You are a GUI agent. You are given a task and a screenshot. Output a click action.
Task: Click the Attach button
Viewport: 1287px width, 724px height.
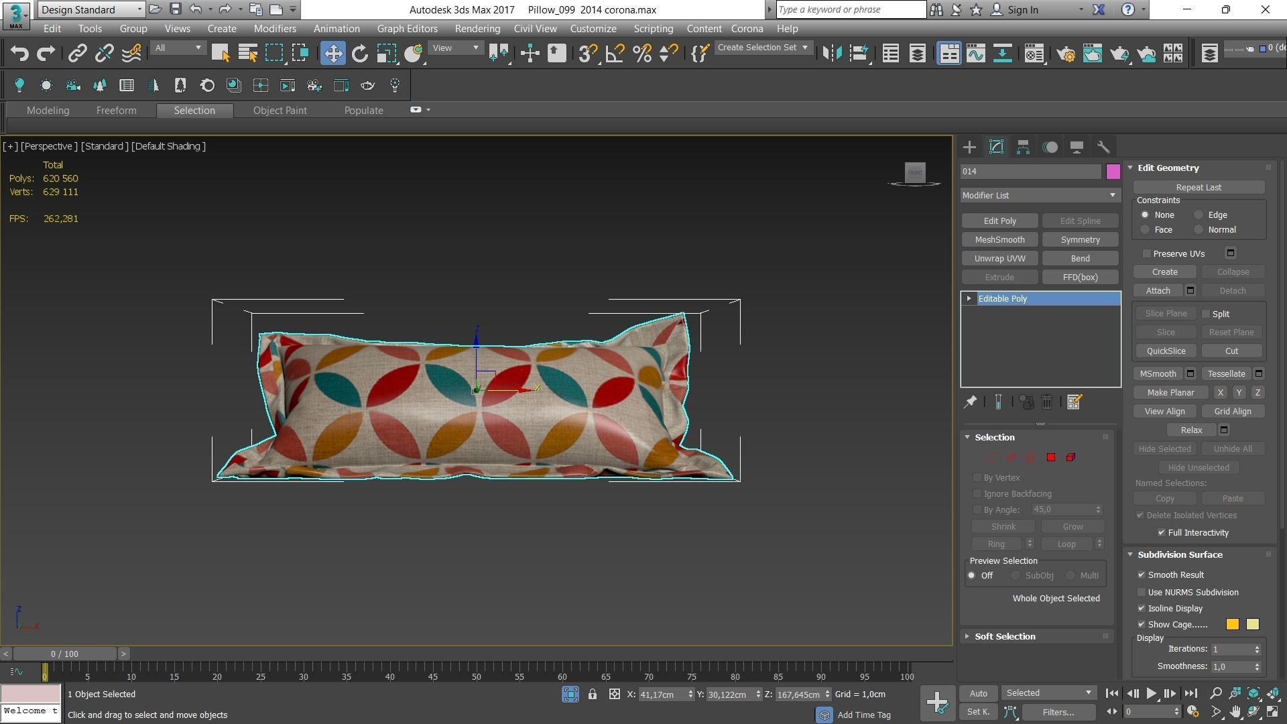click(x=1158, y=291)
